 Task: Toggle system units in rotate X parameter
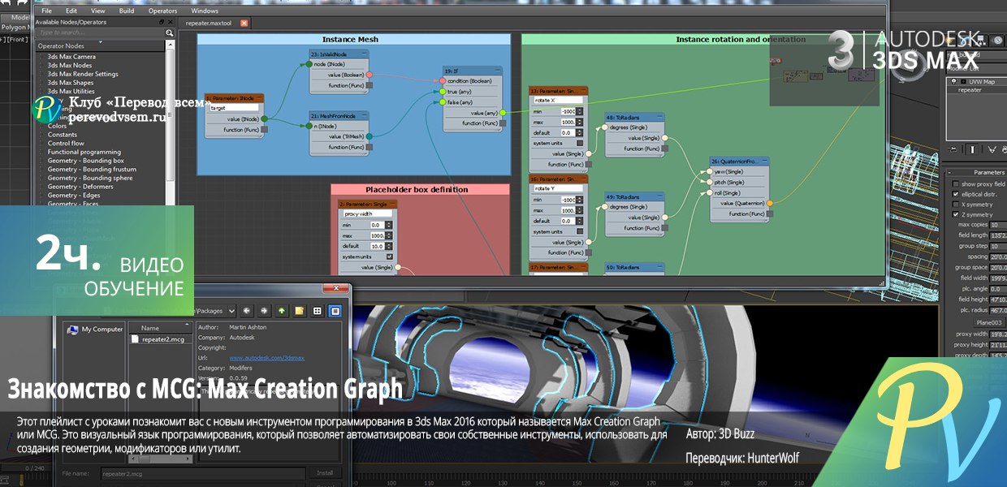[580, 143]
